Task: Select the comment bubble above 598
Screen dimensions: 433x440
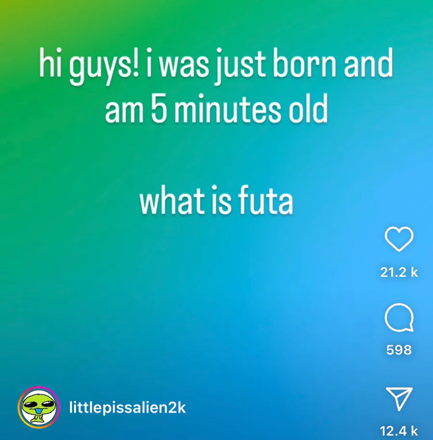Action: (x=399, y=318)
